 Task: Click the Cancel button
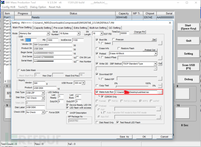164,137
